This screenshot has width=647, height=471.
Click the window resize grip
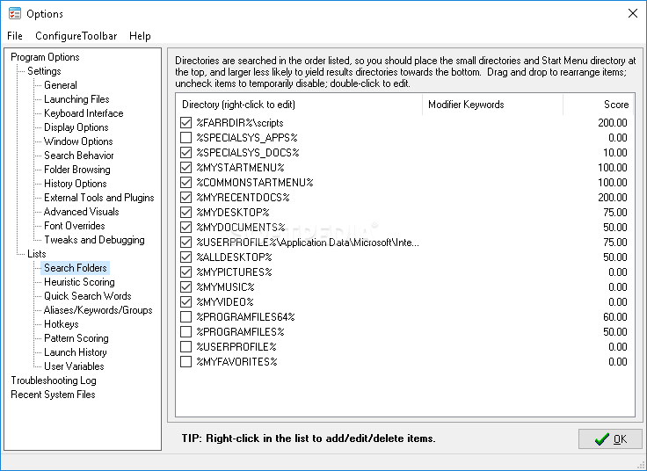pos(640,465)
